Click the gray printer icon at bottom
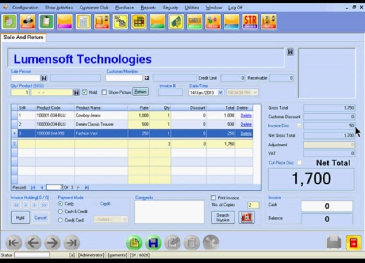This screenshot has height=263, width=365. [334, 243]
